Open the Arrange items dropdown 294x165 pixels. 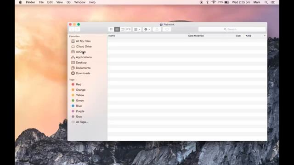point(137,29)
